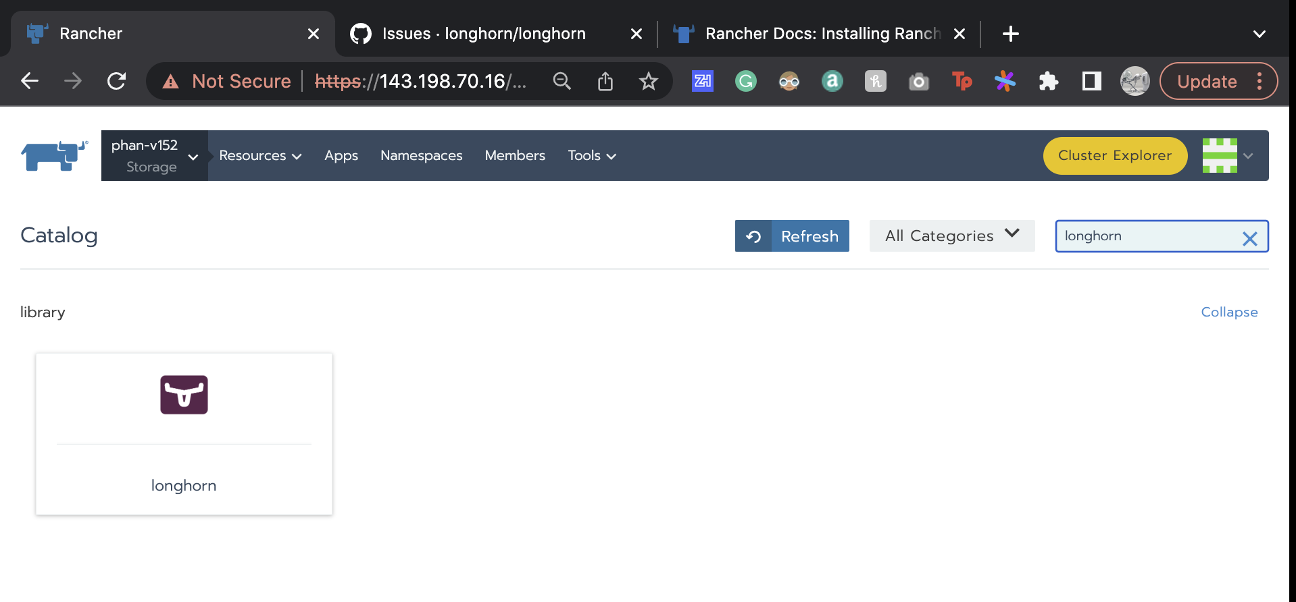This screenshot has height=602, width=1296.
Task: Reload the page
Action: point(116,81)
